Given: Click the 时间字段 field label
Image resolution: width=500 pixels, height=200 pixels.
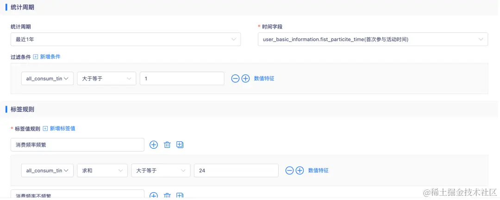Looking at the screenshot, I should coord(272,27).
